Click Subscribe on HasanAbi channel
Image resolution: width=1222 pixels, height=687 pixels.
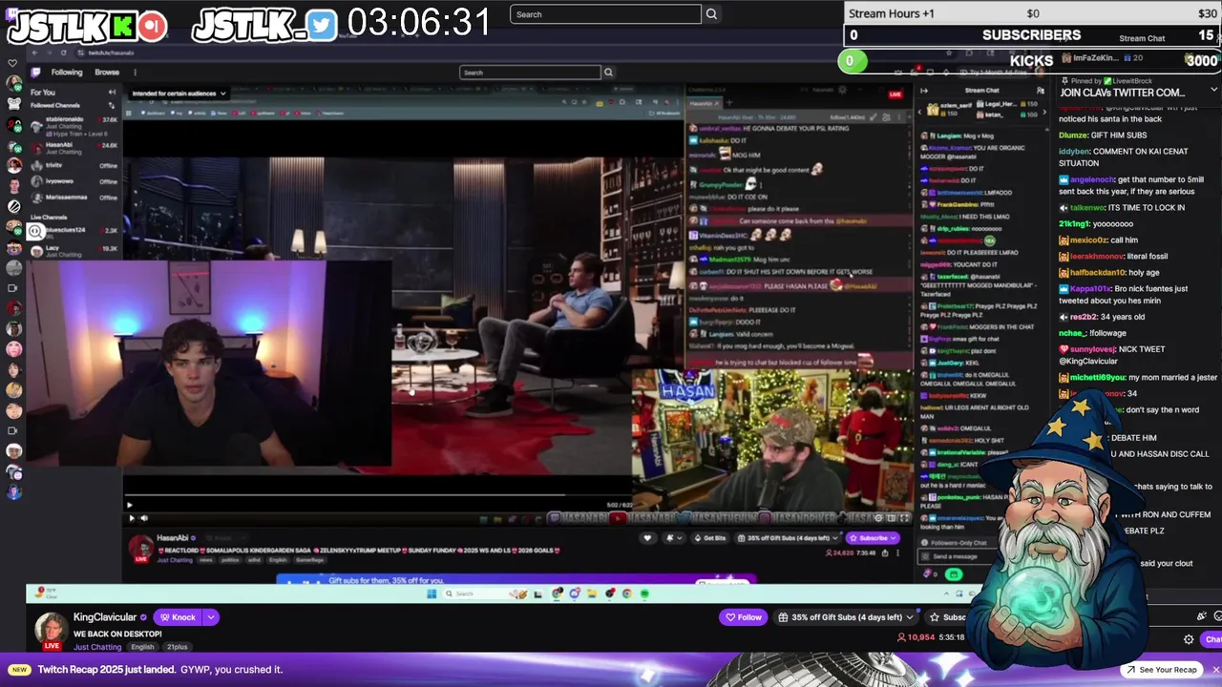tap(873, 538)
